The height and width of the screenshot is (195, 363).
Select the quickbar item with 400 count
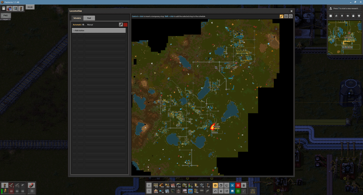coord(156,191)
